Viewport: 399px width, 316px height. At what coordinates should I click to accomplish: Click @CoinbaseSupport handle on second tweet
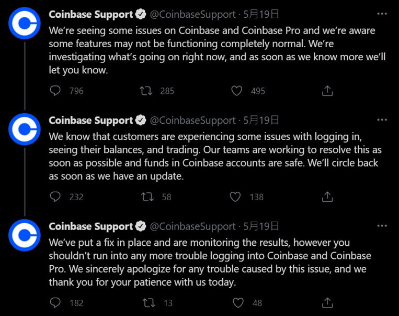[193, 120]
